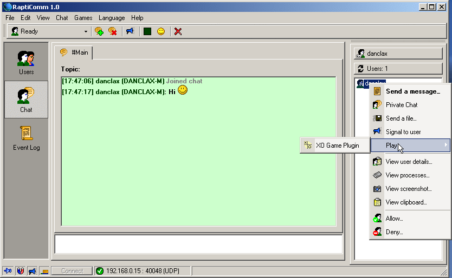Open the Edit menu

[25, 18]
